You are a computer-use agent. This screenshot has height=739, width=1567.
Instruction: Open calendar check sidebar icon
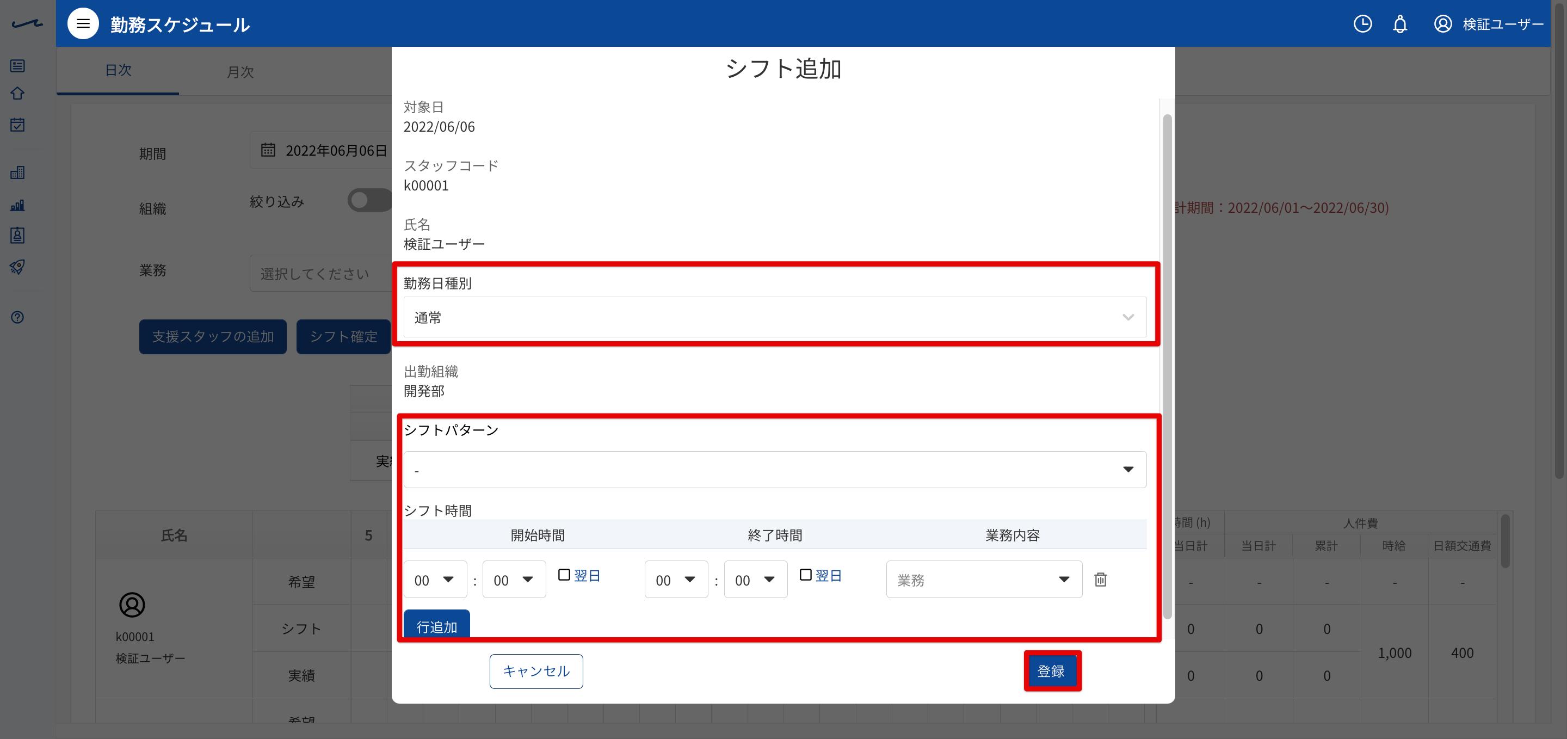pyautogui.click(x=17, y=125)
